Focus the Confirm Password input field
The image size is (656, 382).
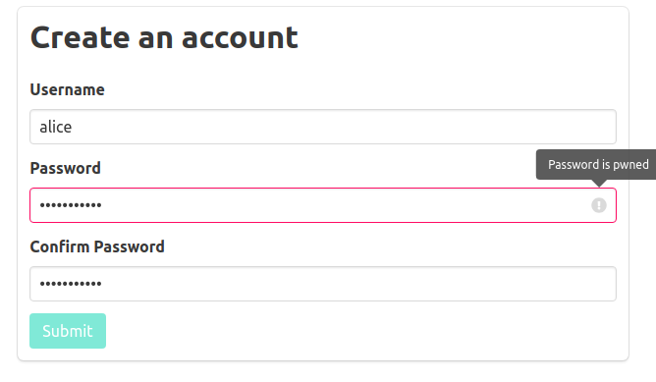click(322, 284)
